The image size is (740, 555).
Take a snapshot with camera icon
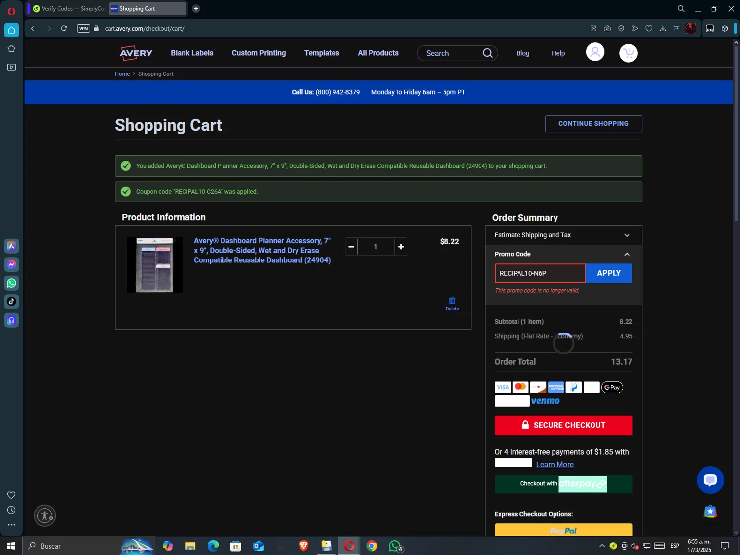(607, 28)
